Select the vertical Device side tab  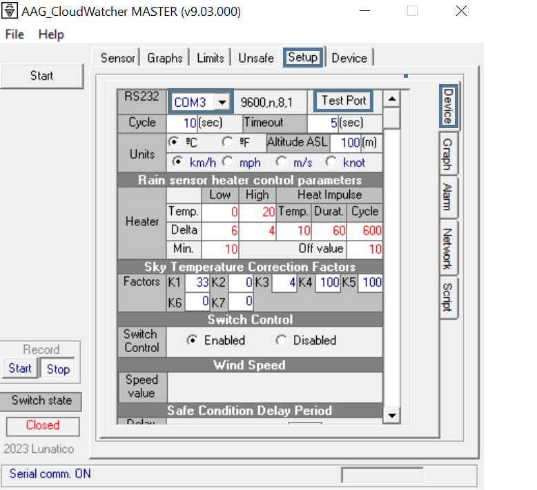(x=449, y=106)
